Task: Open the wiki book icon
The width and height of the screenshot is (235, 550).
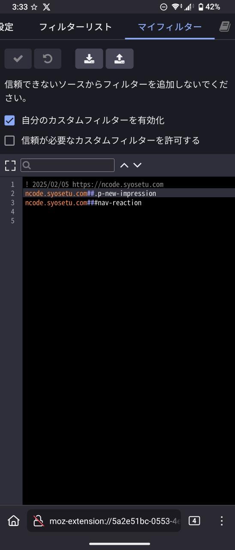Action: pyautogui.click(x=225, y=27)
